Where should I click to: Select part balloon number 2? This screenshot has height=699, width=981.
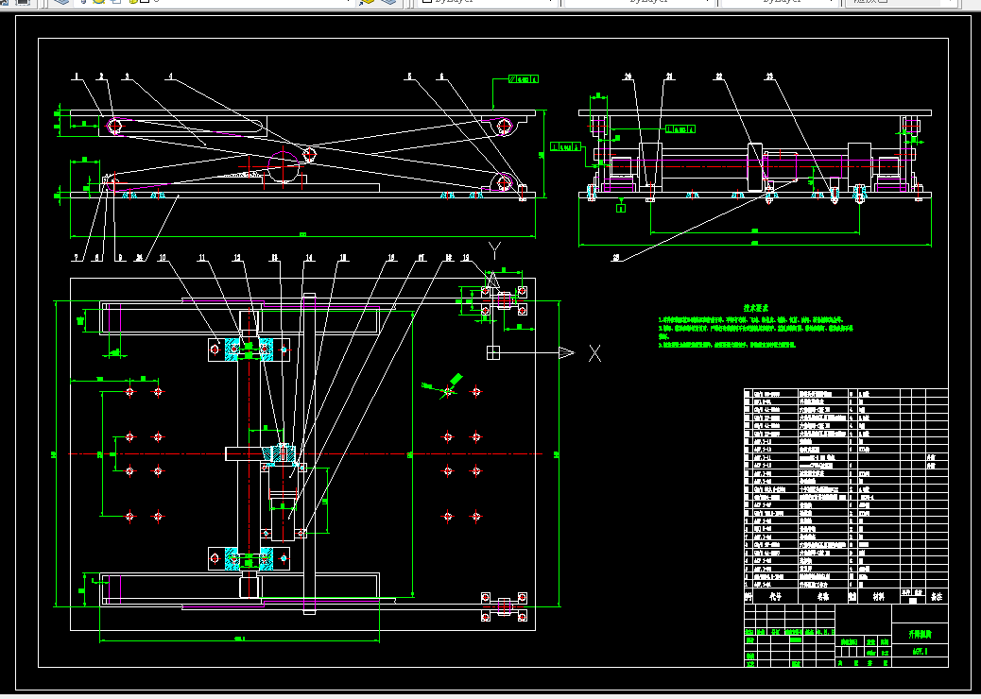click(x=101, y=77)
